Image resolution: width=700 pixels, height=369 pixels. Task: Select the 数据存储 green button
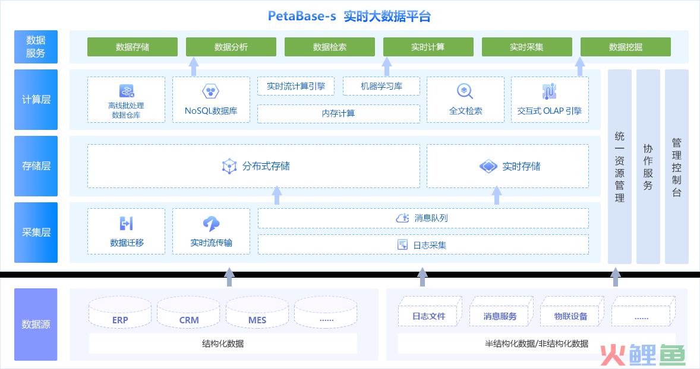(132, 47)
